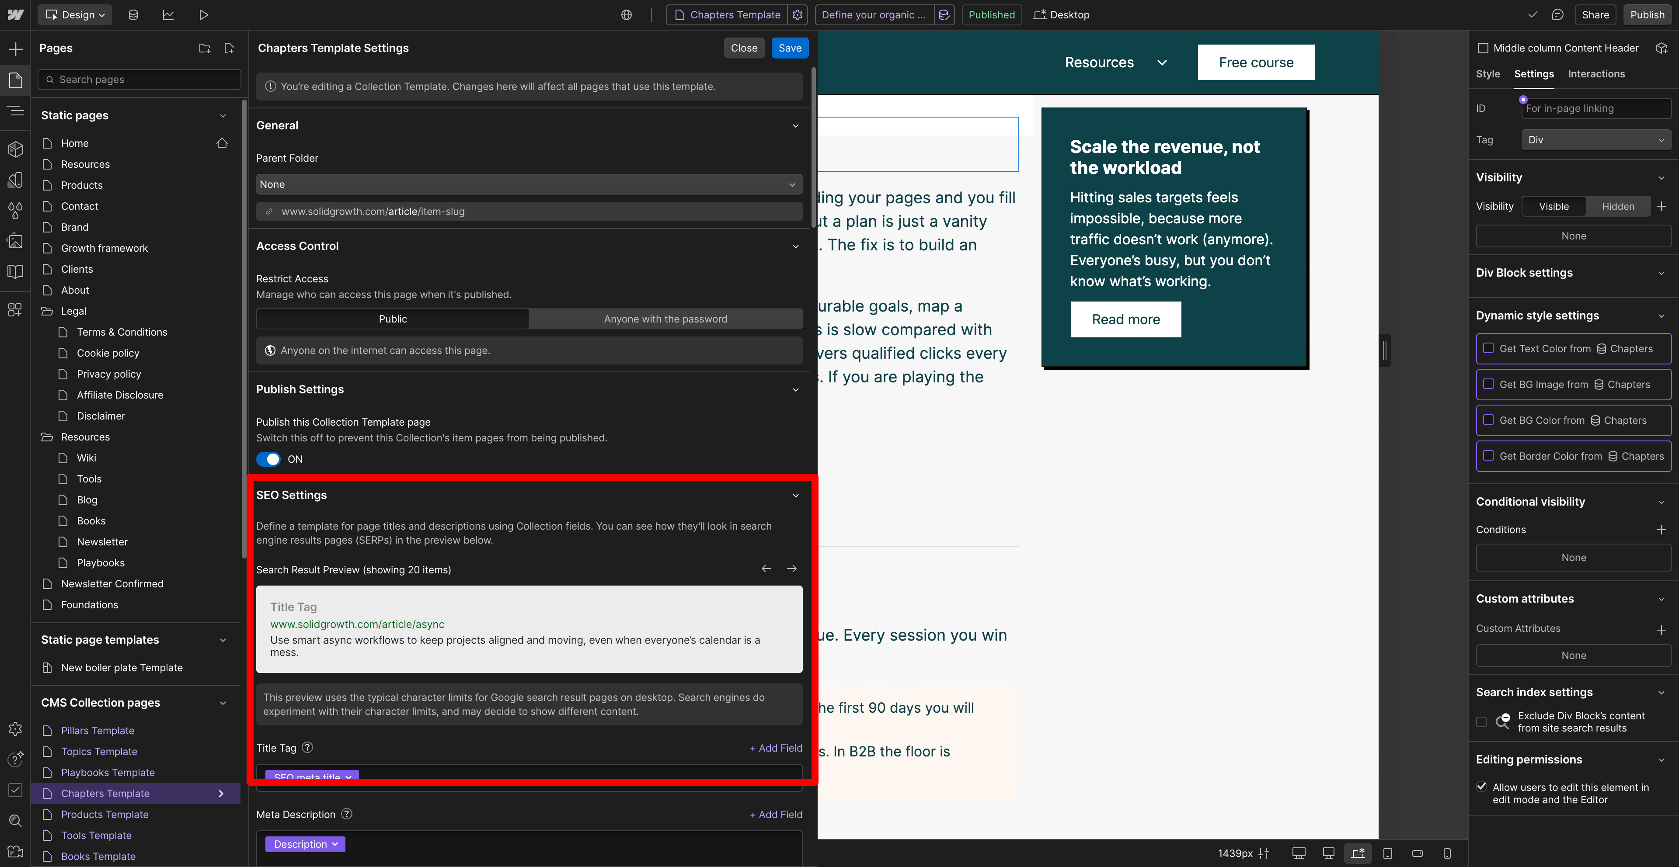Check Get Text Color from Chapters
Viewport: 1679px width, 867px height.
[1489, 348]
